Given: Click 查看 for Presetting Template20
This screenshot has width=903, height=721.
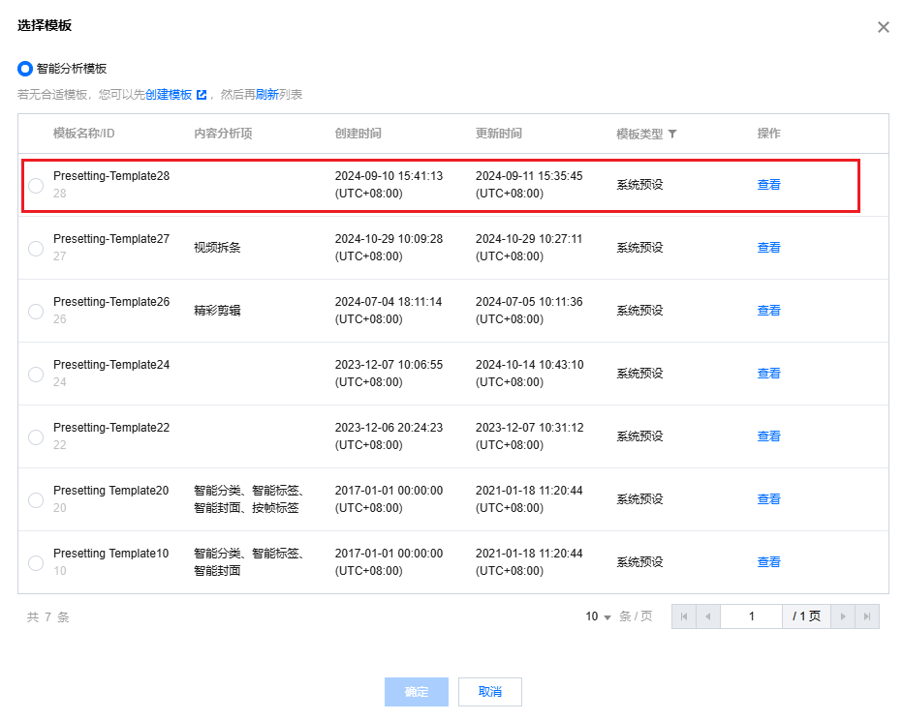Looking at the screenshot, I should click(x=768, y=499).
